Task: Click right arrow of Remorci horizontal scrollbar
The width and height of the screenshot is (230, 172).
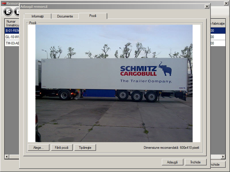Action: tap(223, 157)
